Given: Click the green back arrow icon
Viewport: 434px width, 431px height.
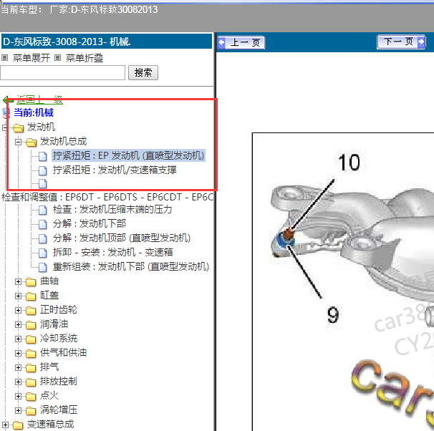Looking at the screenshot, I should click(8, 100).
